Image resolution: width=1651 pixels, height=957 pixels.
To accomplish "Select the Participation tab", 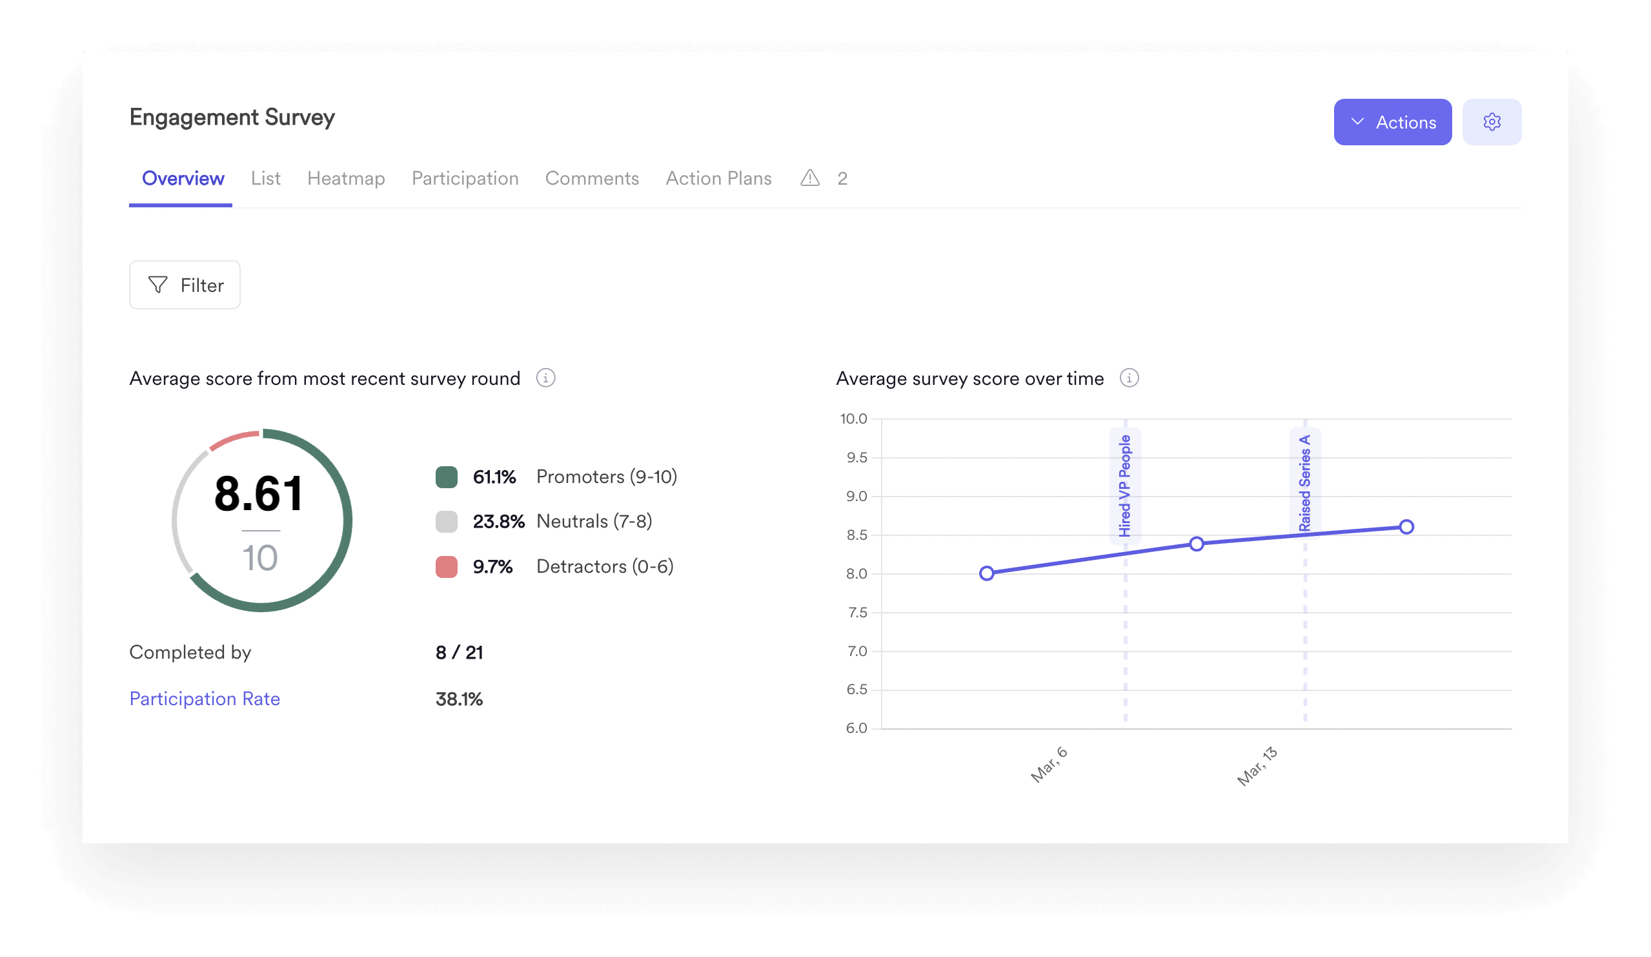I will [x=465, y=178].
